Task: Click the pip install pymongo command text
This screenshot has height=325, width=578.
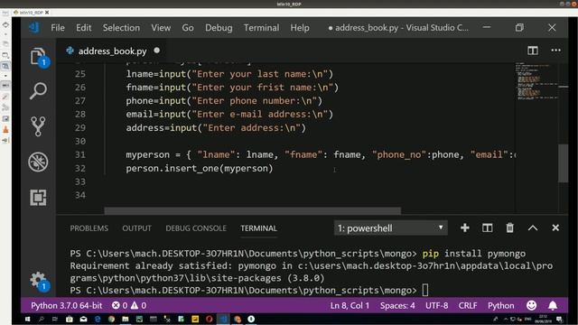Action: click(x=474, y=254)
